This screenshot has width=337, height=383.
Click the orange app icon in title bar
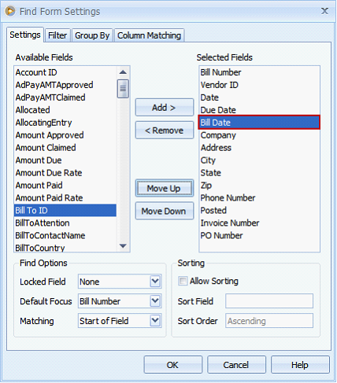point(10,11)
